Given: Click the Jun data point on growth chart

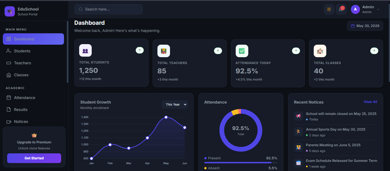Looking at the screenshot, I should [x=185, y=127].
